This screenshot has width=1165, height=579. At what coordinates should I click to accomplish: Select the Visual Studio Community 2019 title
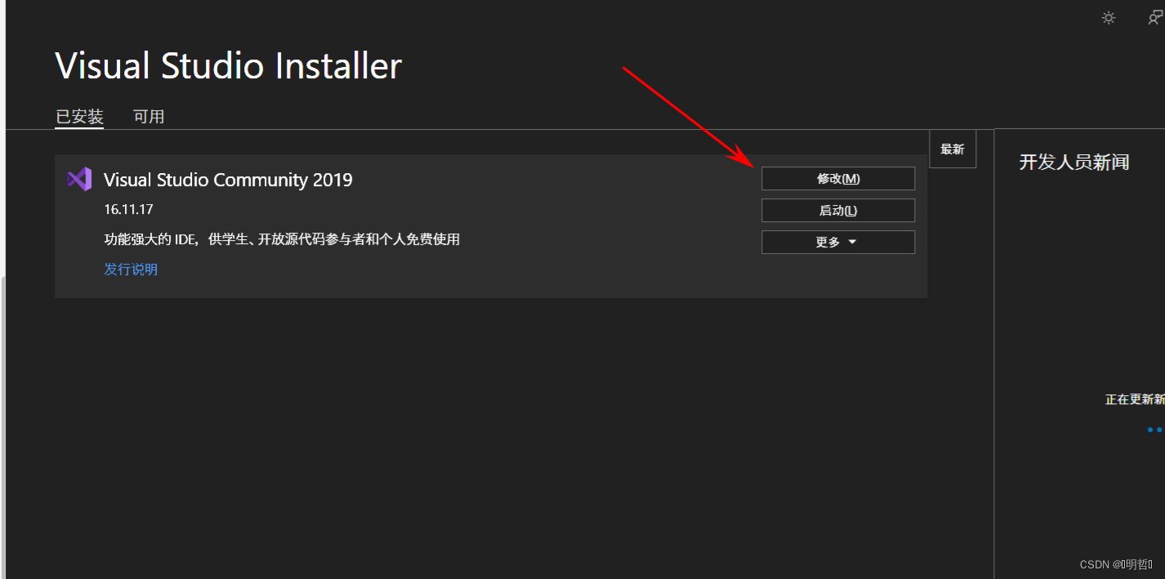click(228, 180)
